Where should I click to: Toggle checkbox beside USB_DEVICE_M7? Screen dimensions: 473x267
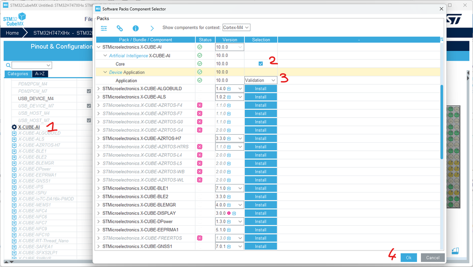click(89, 106)
